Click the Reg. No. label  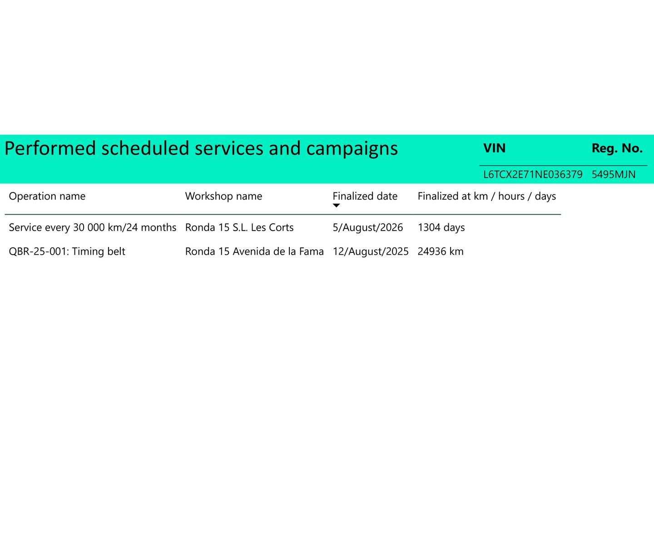coord(617,148)
